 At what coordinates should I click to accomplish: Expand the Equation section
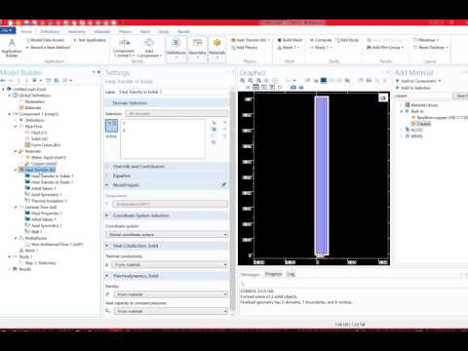click(x=107, y=175)
